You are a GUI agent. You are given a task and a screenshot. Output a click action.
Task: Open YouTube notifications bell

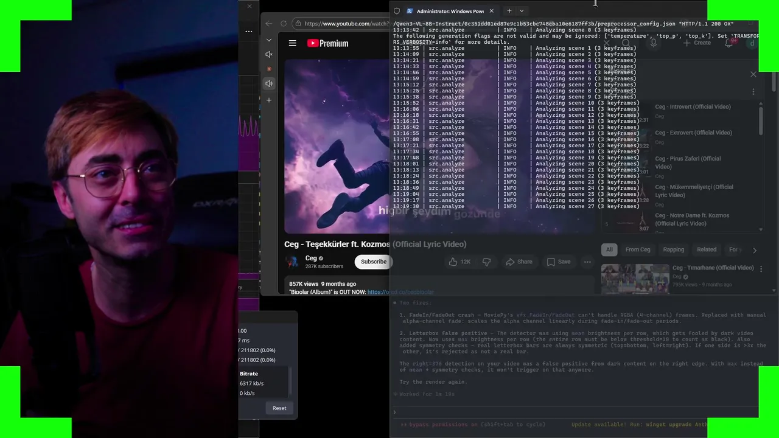729,43
